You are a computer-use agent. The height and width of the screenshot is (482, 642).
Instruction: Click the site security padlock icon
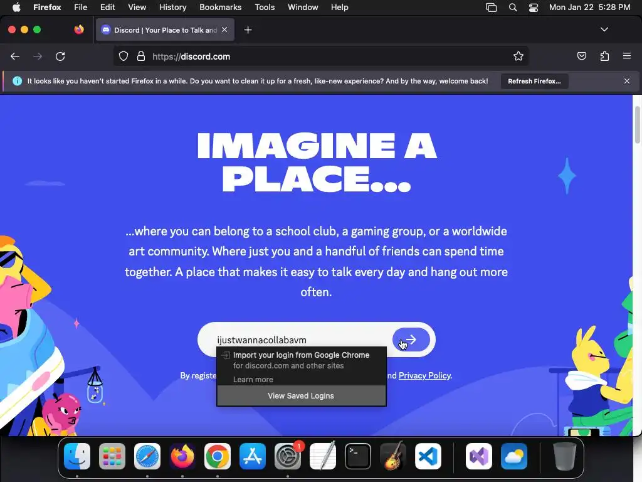[141, 56]
